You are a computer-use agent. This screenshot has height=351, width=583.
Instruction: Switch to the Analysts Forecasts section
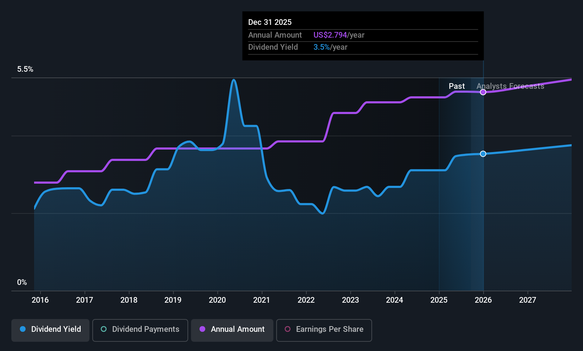510,86
